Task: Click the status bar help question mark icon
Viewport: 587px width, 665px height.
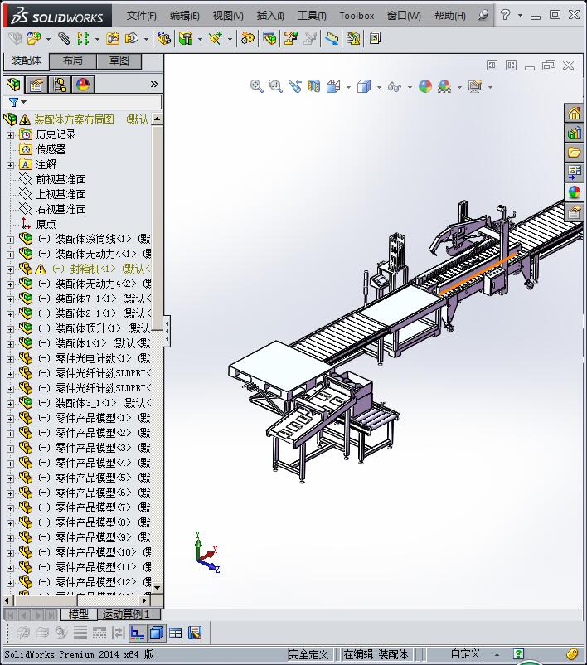Action: point(518,654)
